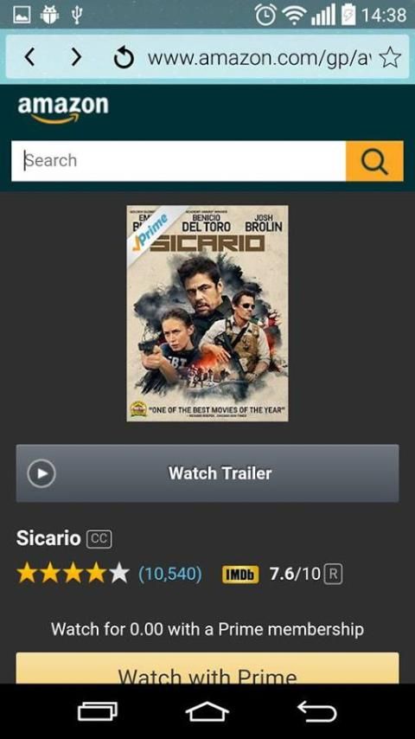Viewport: 415px width, 739px height.
Task: Focus the Amazon Search input field
Action: click(178, 161)
